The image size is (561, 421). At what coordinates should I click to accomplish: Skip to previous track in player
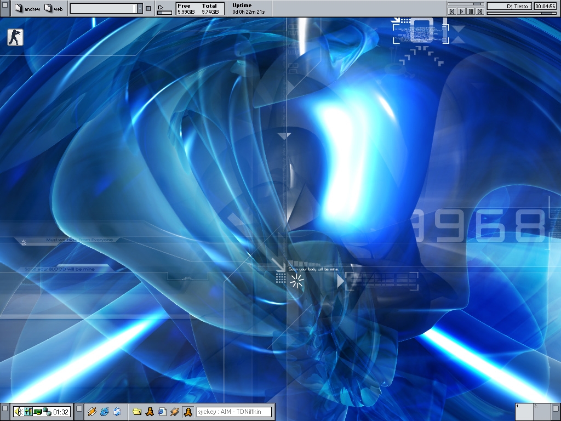[452, 12]
